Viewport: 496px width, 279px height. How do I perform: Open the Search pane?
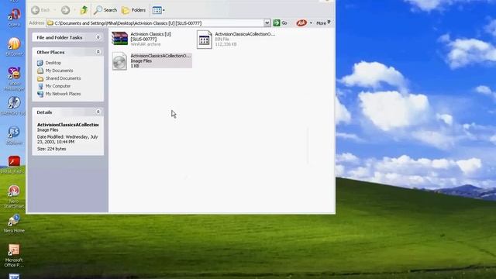coord(105,10)
